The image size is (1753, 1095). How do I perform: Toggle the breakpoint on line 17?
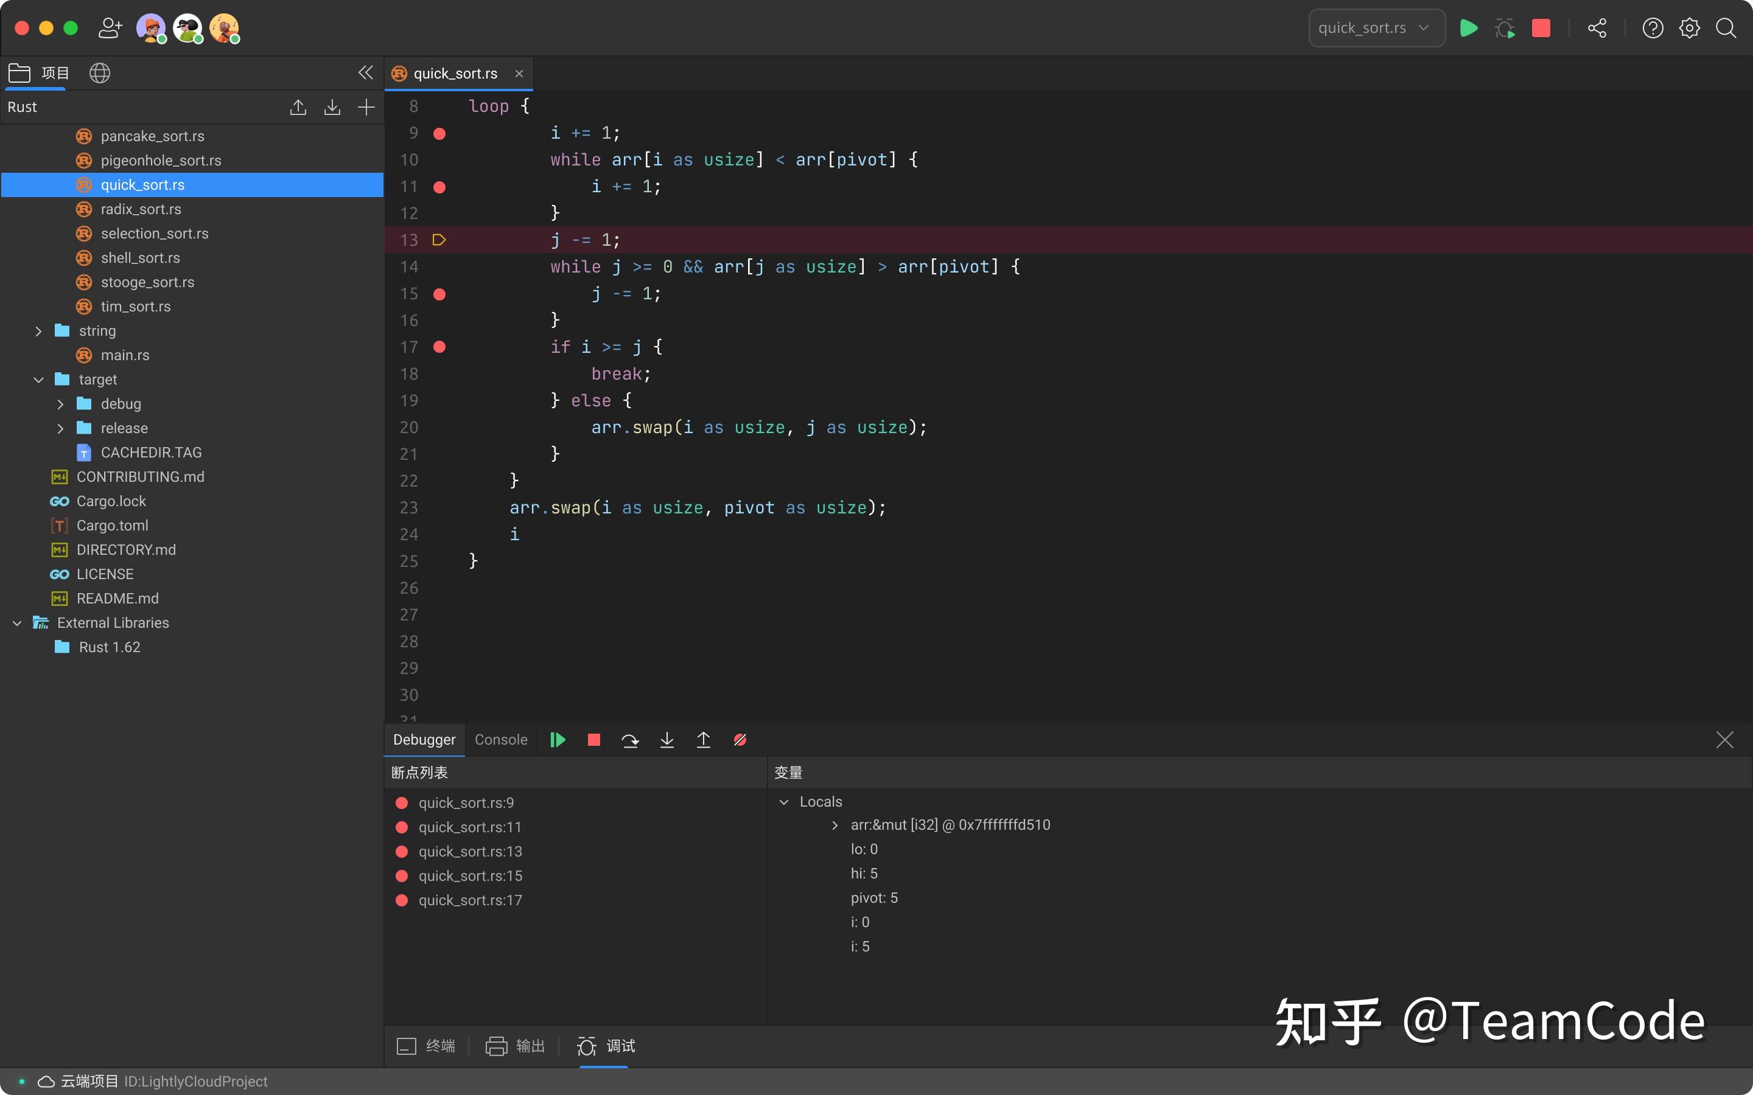point(439,347)
